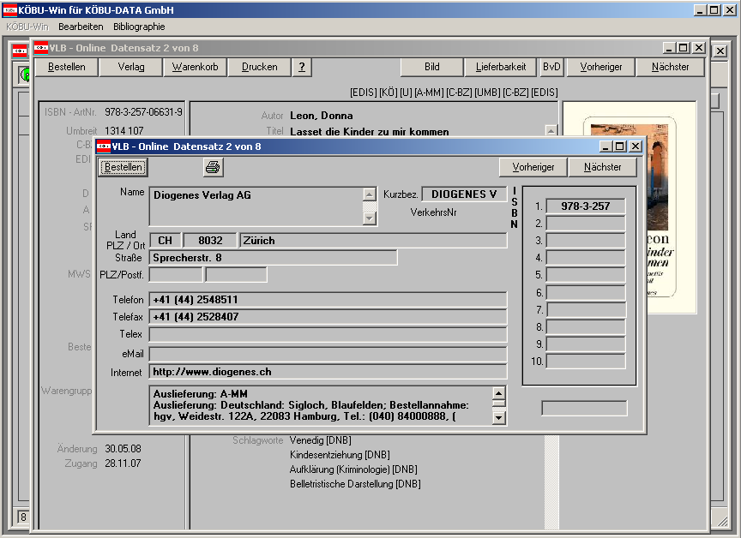Click the Titel scroll-up arrow in the background window
This screenshot has height=538, width=741.
coord(551,130)
